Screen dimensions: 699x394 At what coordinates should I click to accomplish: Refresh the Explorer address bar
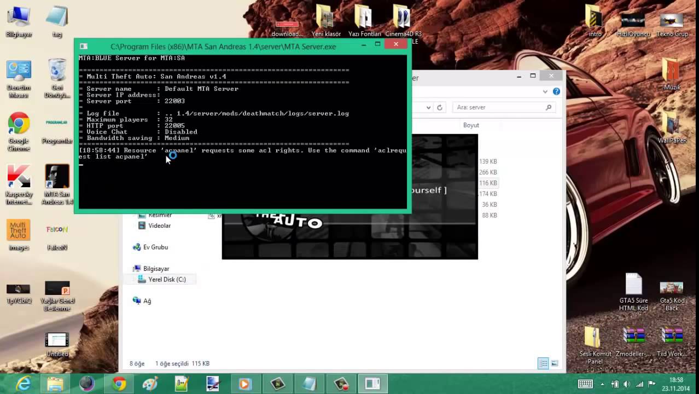tap(439, 107)
